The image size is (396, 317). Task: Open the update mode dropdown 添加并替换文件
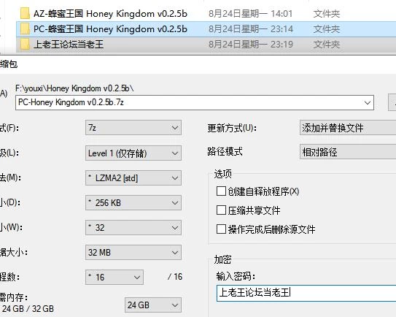point(348,128)
